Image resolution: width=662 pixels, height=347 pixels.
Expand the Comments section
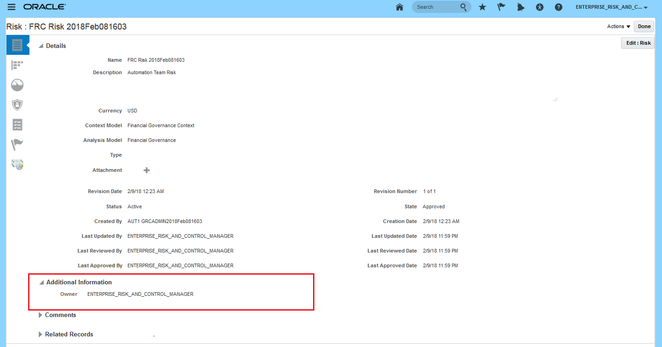point(41,315)
